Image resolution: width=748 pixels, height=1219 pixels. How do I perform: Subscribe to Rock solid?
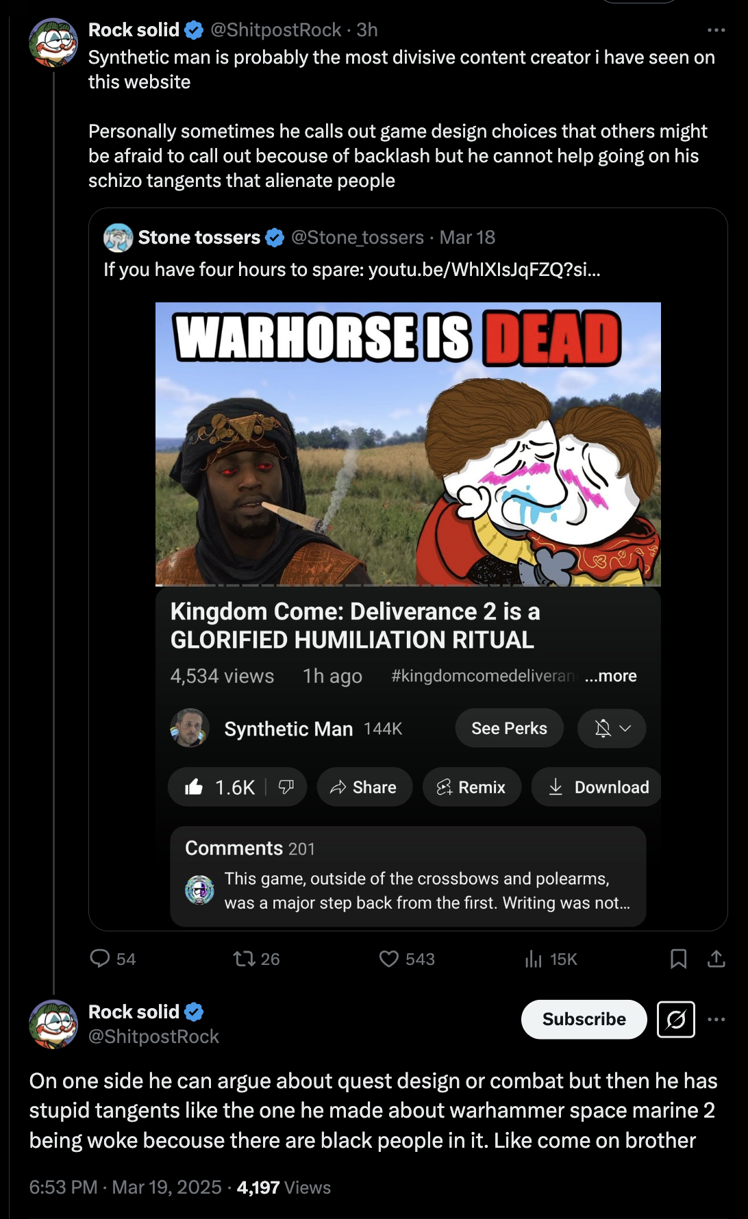coord(584,1019)
